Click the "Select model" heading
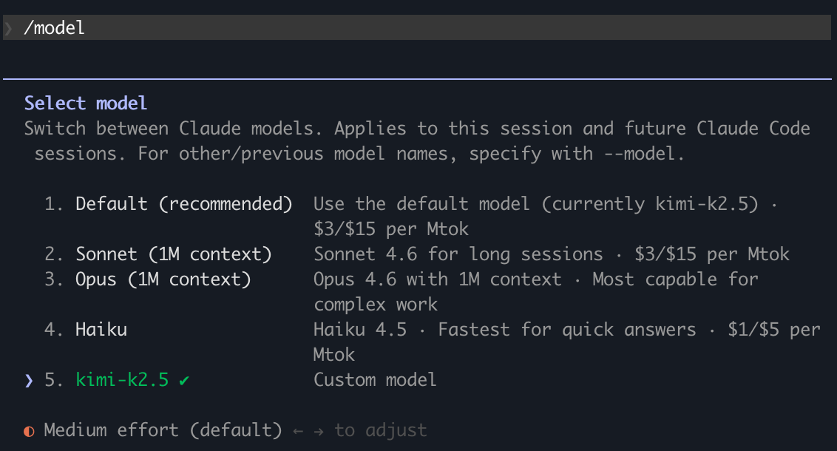The width and height of the screenshot is (837, 451). (86, 104)
